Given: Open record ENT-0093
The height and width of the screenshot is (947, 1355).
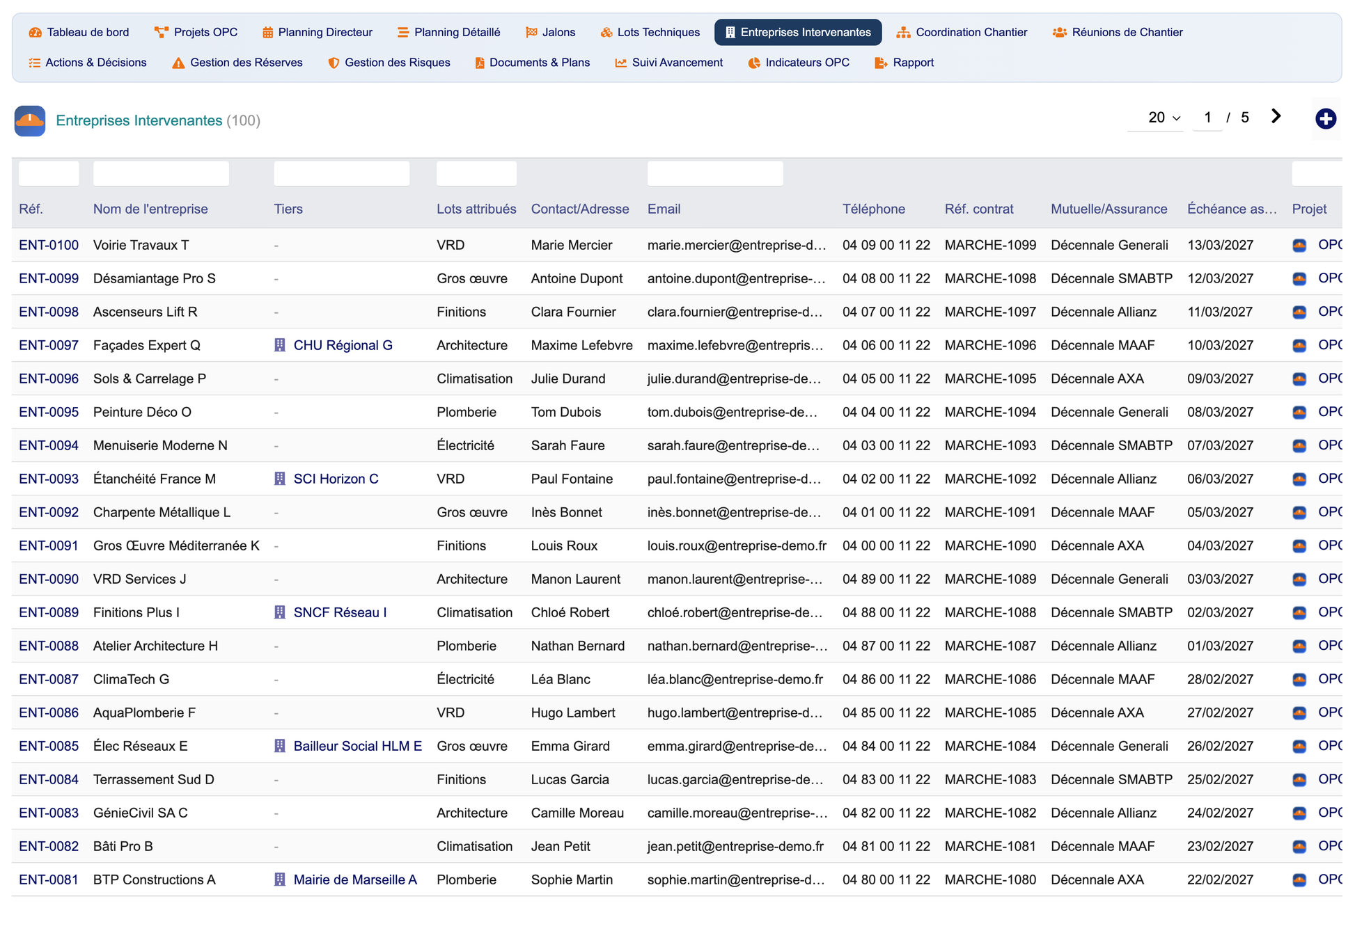Looking at the screenshot, I should [49, 479].
